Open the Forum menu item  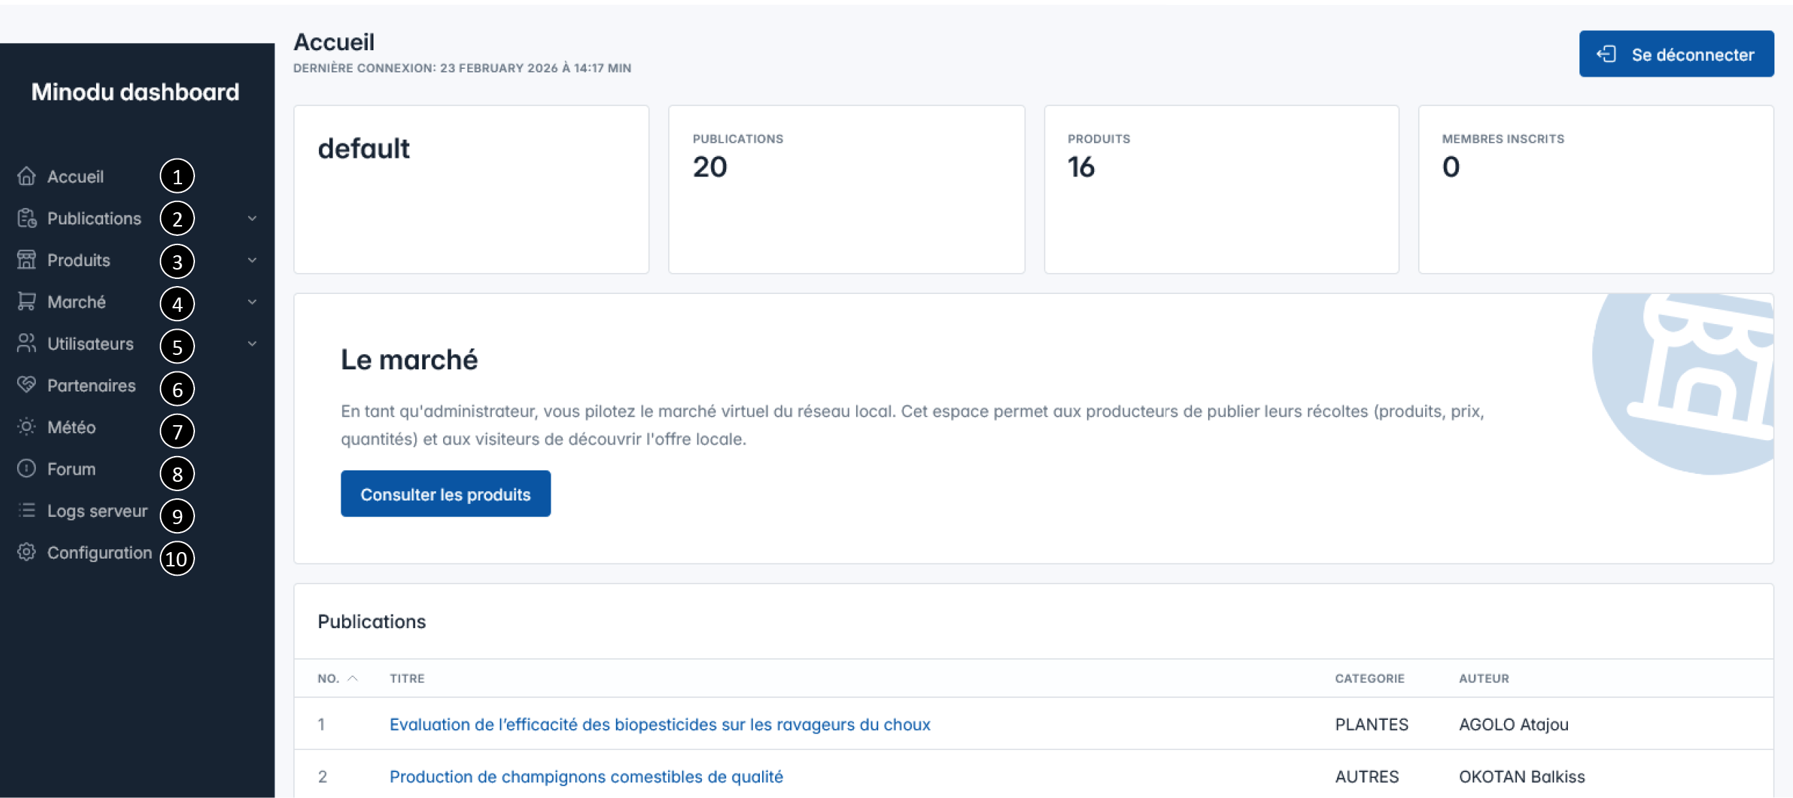tap(71, 469)
